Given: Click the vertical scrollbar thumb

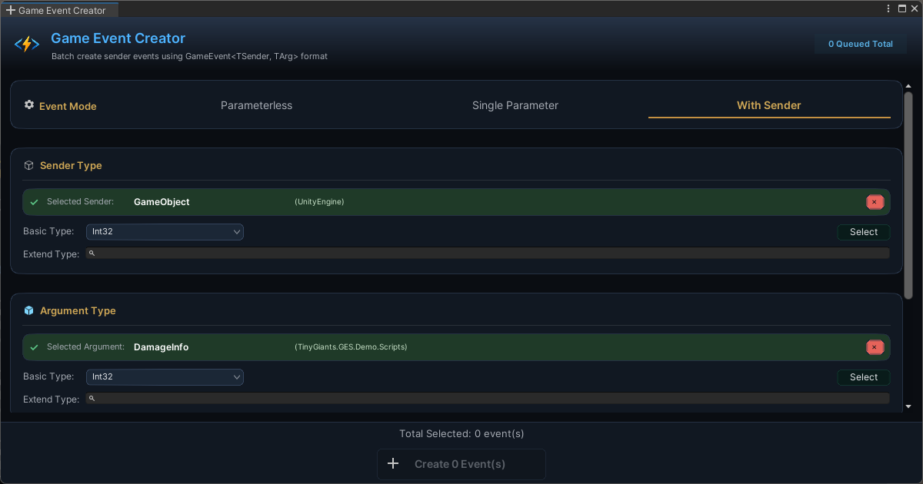Looking at the screenshot, I should pyautogui.click(x=908, y=195).
